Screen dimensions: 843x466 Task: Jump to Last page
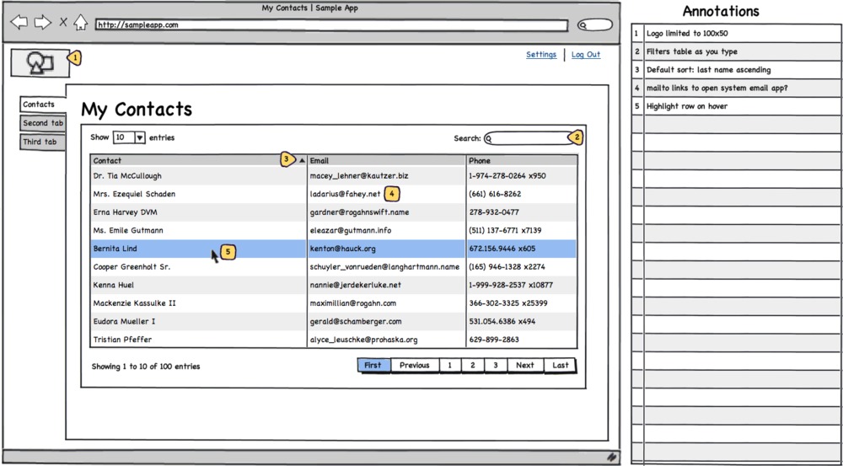tap(560, 366)
